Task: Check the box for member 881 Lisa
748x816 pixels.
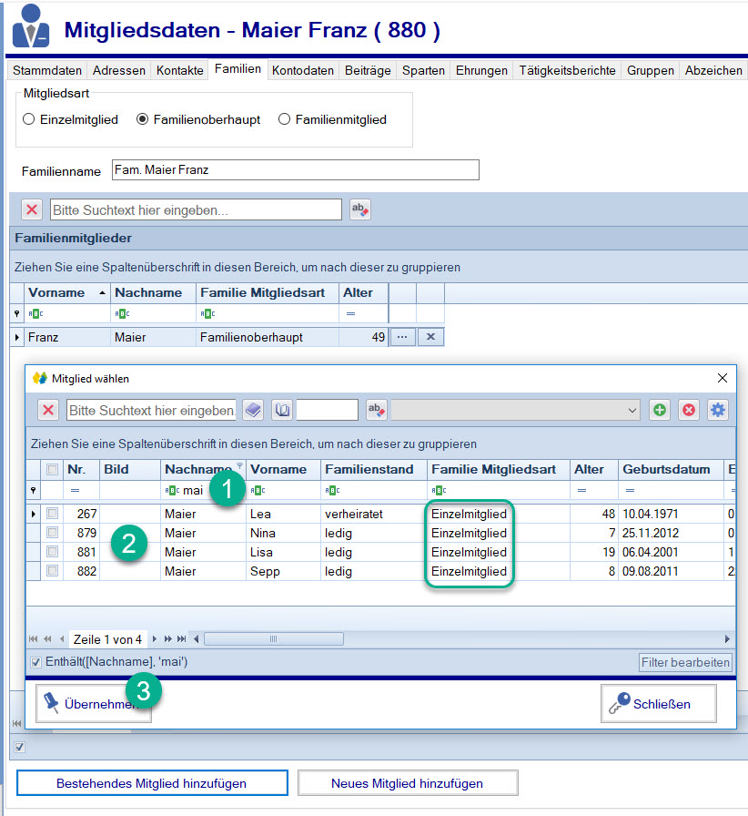Action: pos(52,552)
